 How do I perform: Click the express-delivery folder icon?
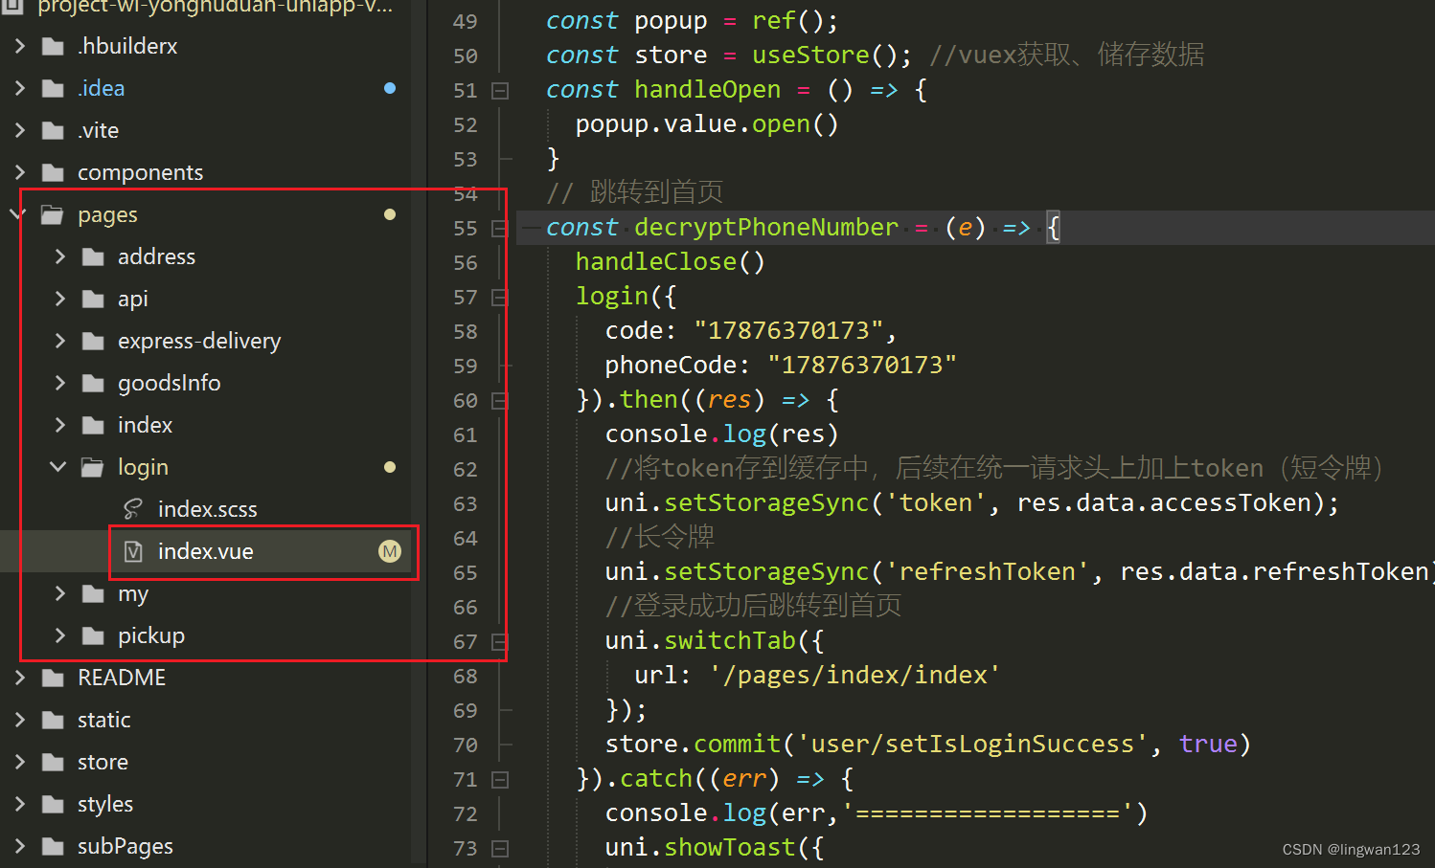[93, 341]
